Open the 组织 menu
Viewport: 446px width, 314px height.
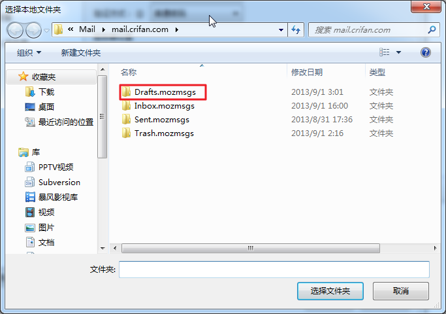click(x=29, y=53)
